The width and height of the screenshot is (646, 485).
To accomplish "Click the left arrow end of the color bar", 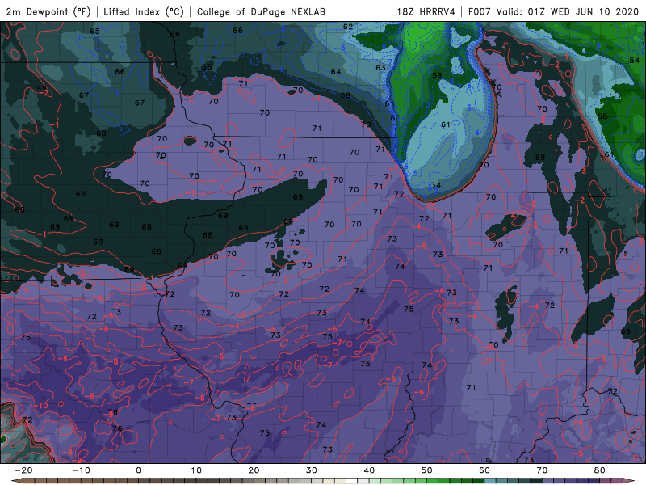I will 16,481.
